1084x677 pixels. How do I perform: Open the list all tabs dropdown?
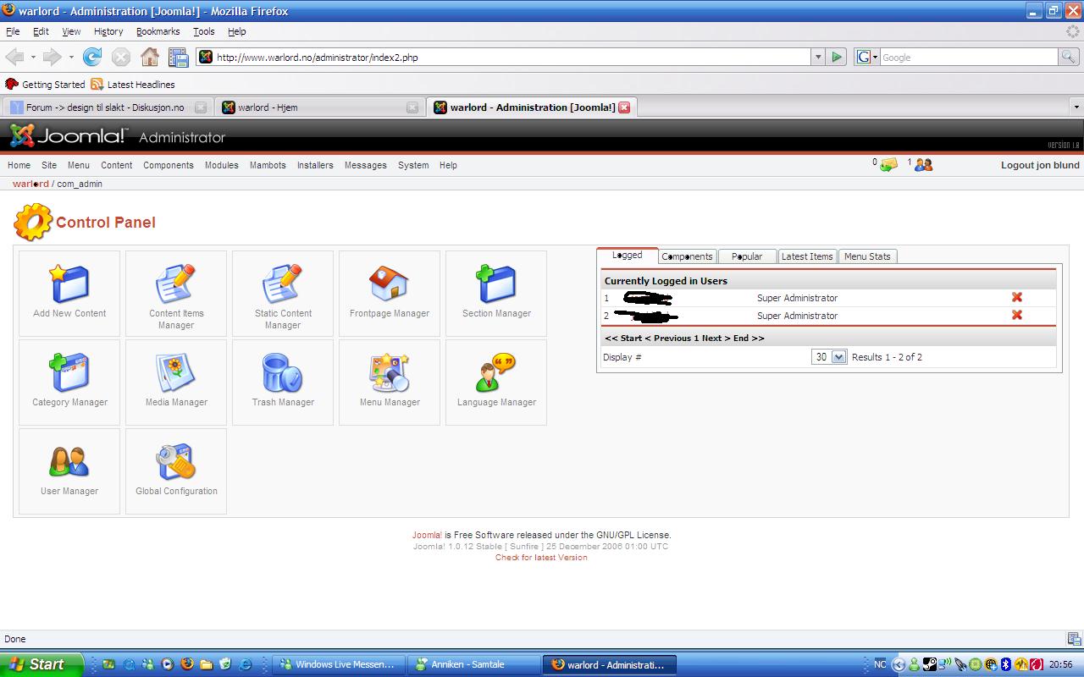(1076, 107)
